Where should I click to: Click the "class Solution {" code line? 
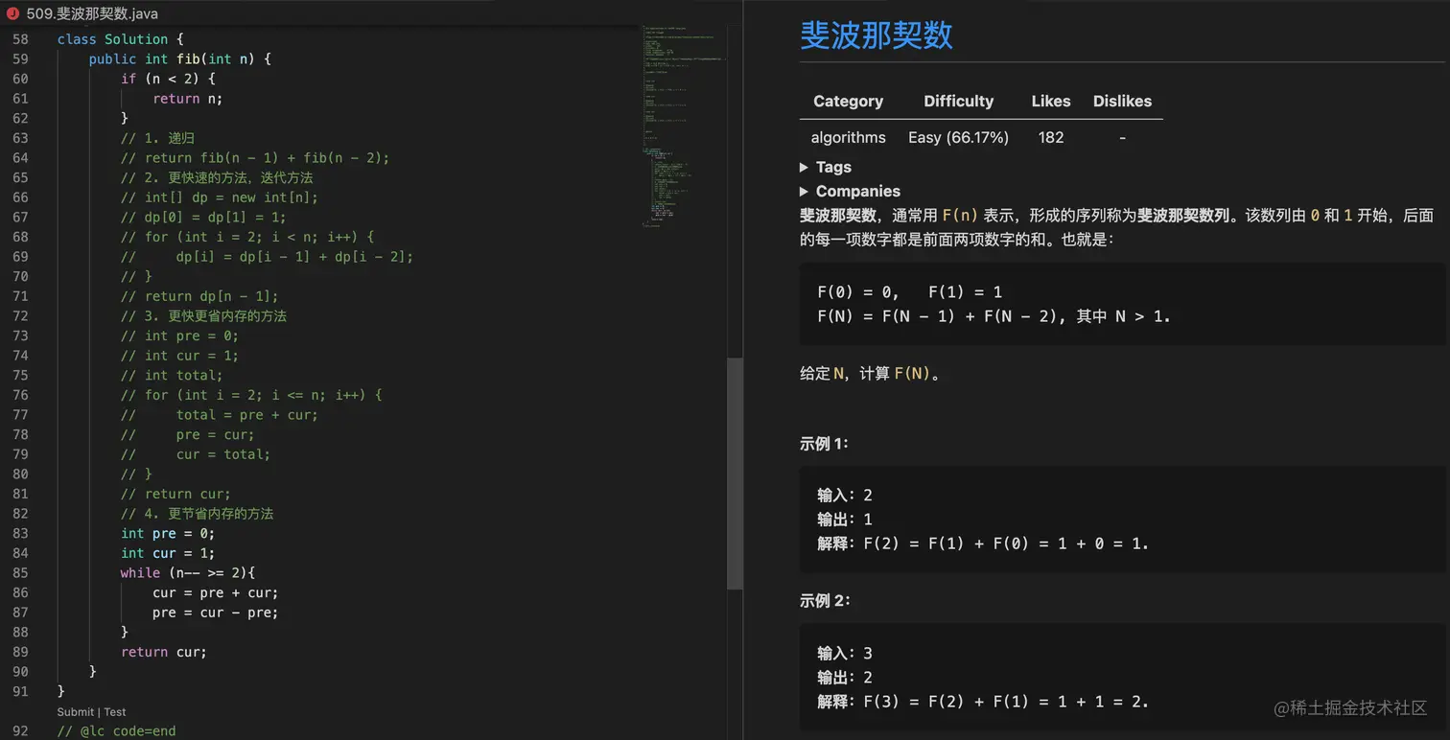(x=119, y=39)
